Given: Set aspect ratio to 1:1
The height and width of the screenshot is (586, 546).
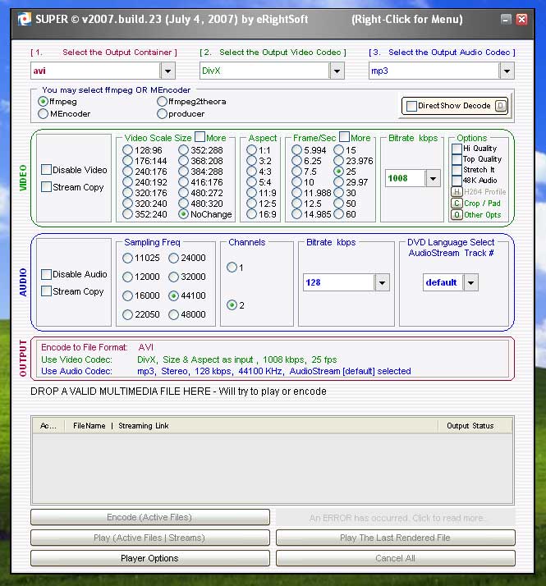Looking at the screenshot, I should (x=252, y=150).
